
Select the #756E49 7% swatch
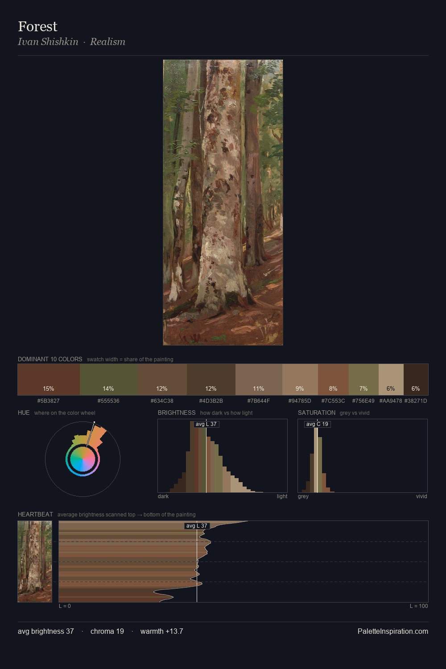[363, 380]
